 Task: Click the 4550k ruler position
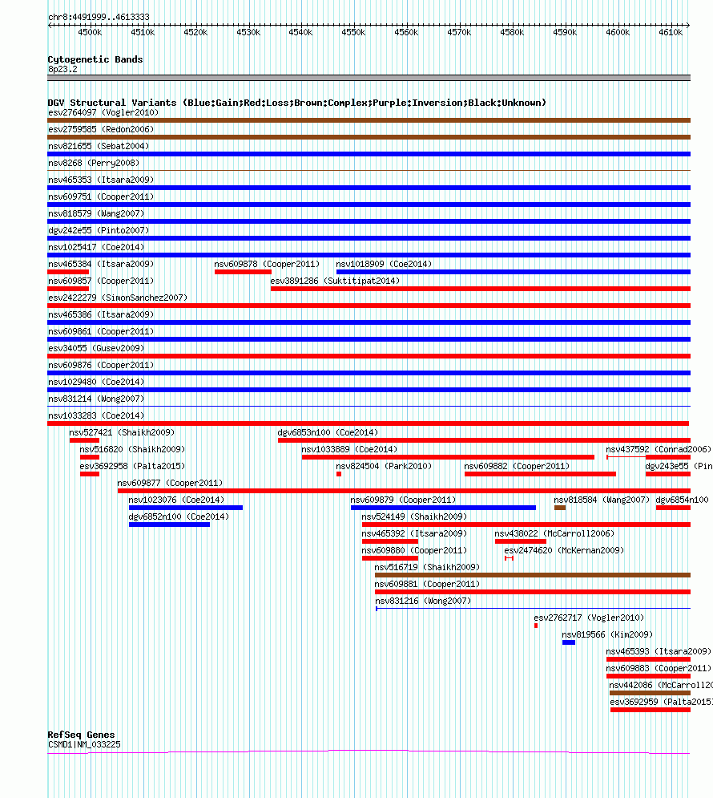pos(353,32)
